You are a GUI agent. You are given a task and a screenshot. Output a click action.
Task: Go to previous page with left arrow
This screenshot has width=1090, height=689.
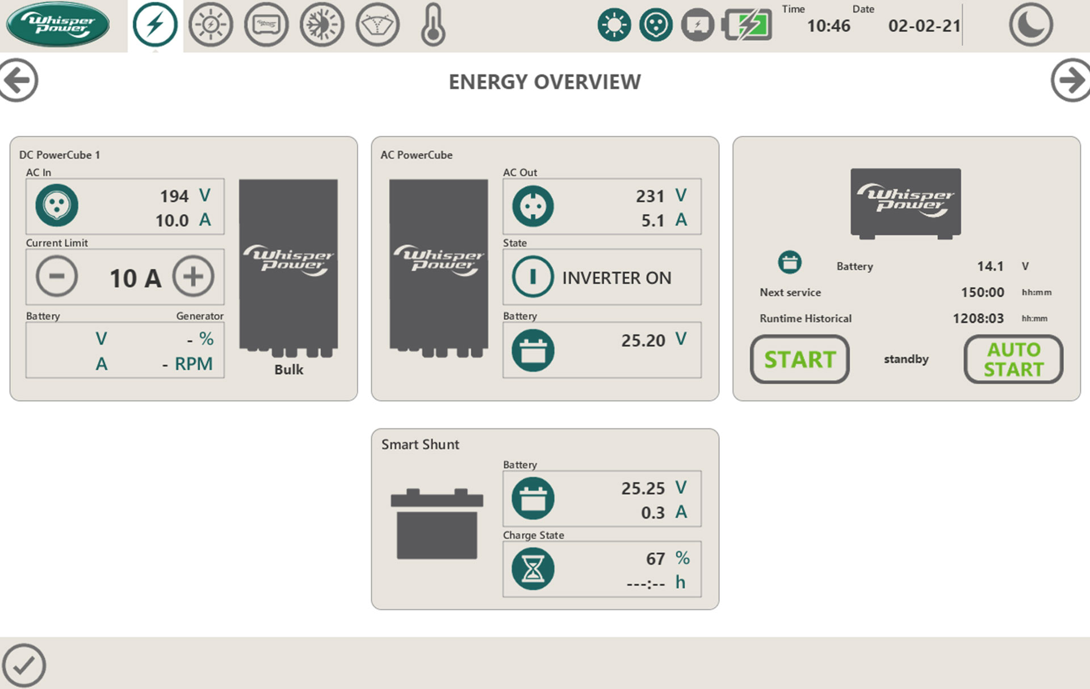coord(18,80)
